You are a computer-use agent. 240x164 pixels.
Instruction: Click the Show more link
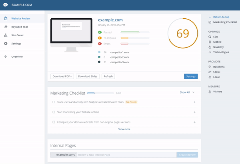[x=124, y=129]
